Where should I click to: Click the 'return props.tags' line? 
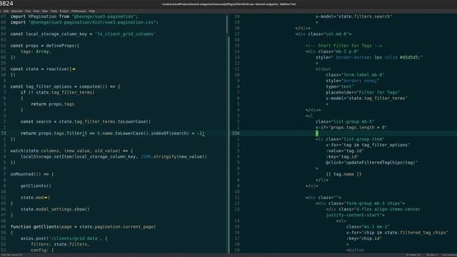click(52, 104)
